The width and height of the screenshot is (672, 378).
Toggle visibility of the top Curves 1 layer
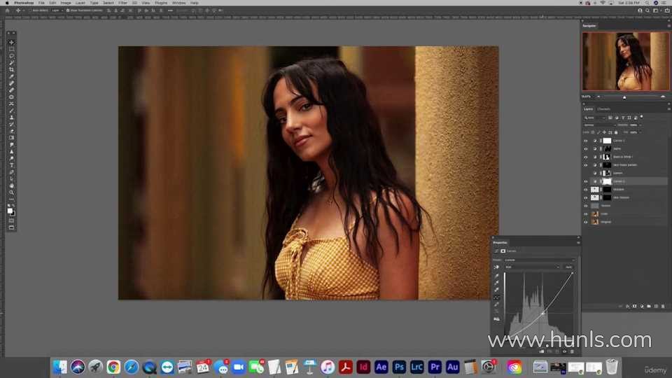pyautogui.click(x=586, y=141)
